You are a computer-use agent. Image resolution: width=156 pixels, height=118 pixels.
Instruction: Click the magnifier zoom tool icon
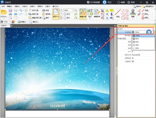tap(76, 10)
